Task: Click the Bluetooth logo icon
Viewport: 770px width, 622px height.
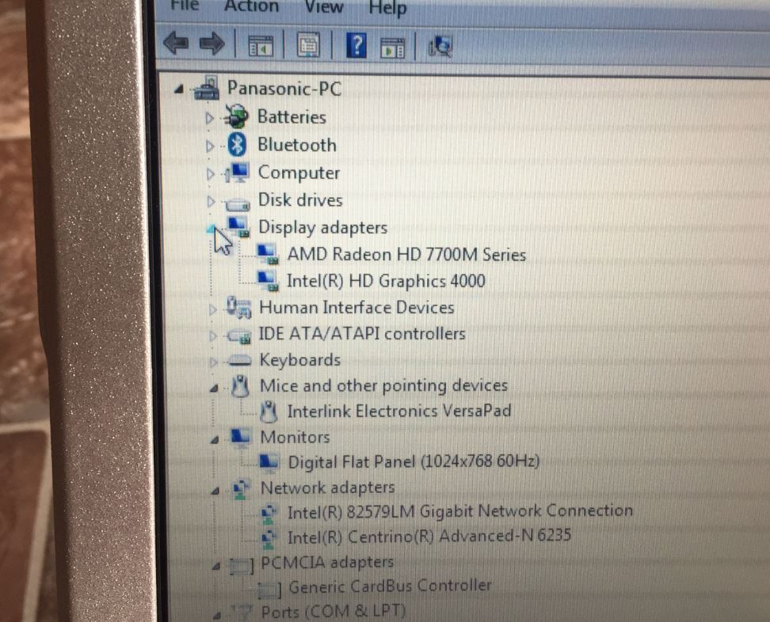Action: [238, 145]
